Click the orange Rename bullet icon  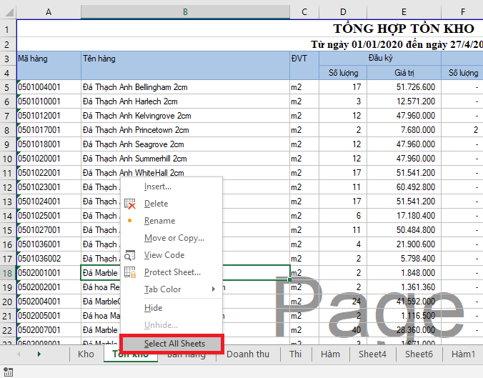129,221
